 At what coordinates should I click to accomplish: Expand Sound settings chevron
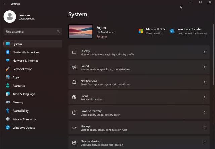pyautogui.click(x=204, y=67)
